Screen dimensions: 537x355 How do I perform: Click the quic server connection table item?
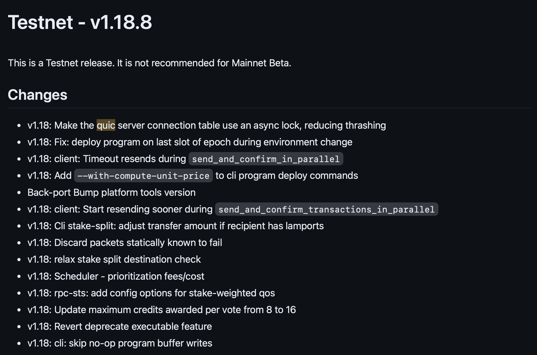tap(207, 125)
